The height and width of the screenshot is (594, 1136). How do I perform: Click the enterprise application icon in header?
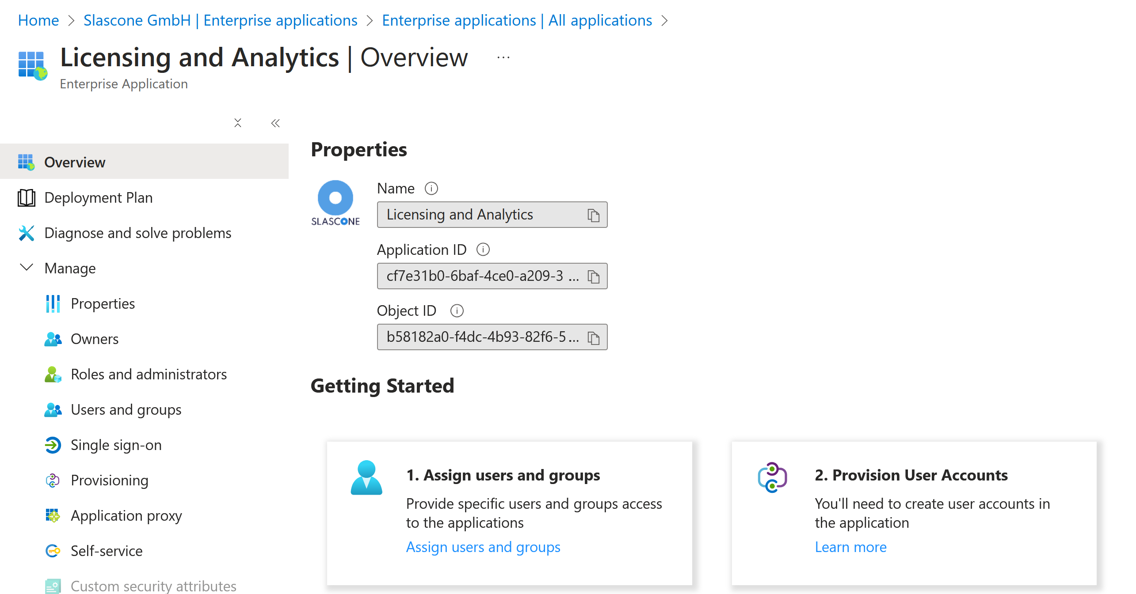point(33,65)
